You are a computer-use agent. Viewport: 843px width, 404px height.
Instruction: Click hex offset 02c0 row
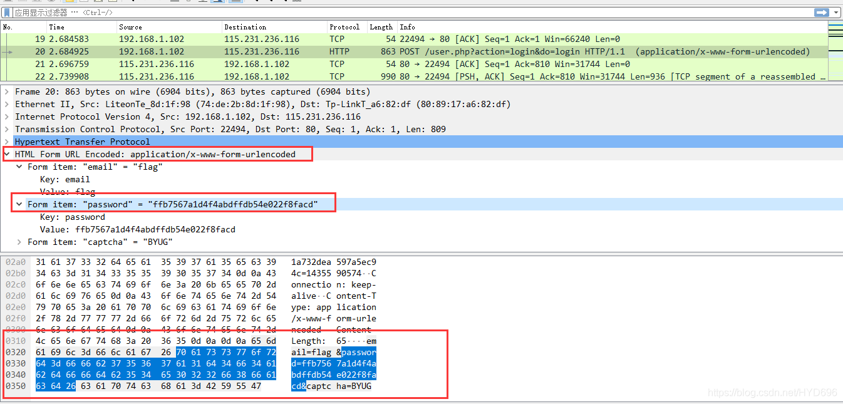tap(16, 284)
